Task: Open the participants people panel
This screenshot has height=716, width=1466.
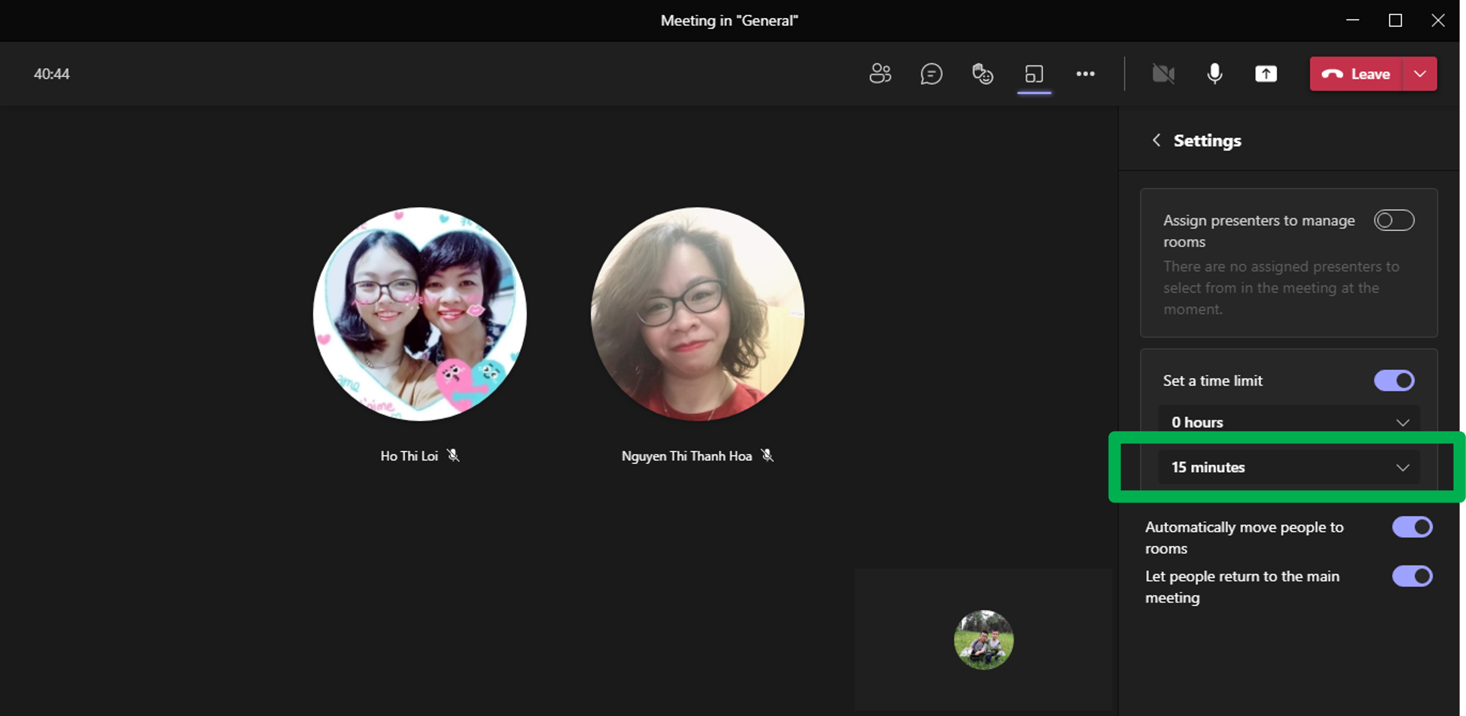Action: [x=880, y=74]
